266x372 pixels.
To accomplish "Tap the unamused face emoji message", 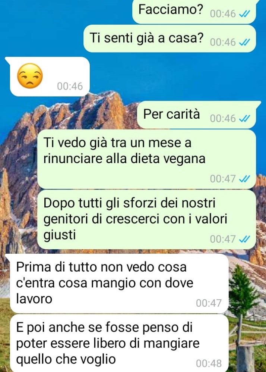I will [30, 76].
